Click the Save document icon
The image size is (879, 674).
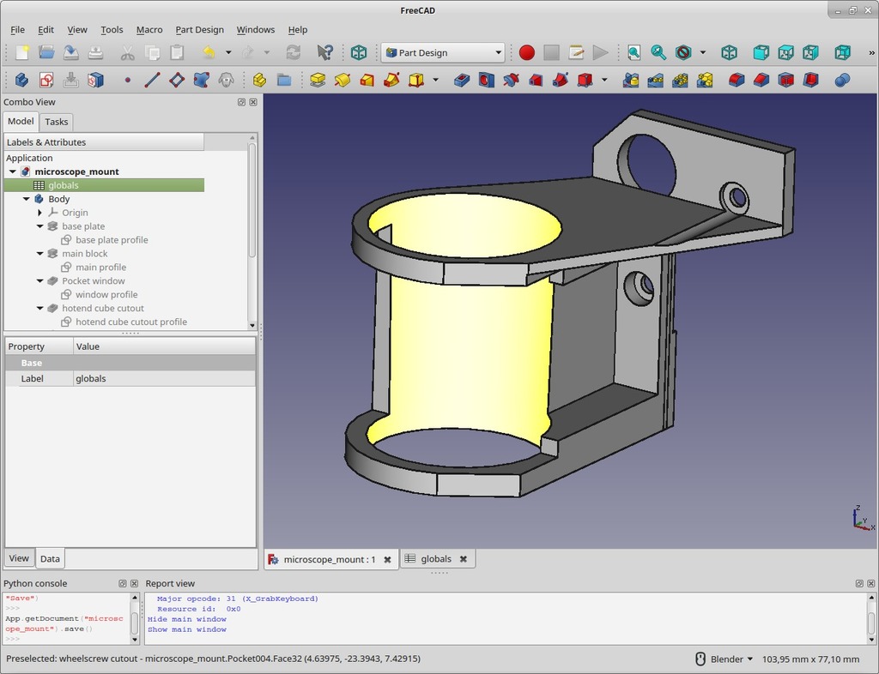coord(71,52)
